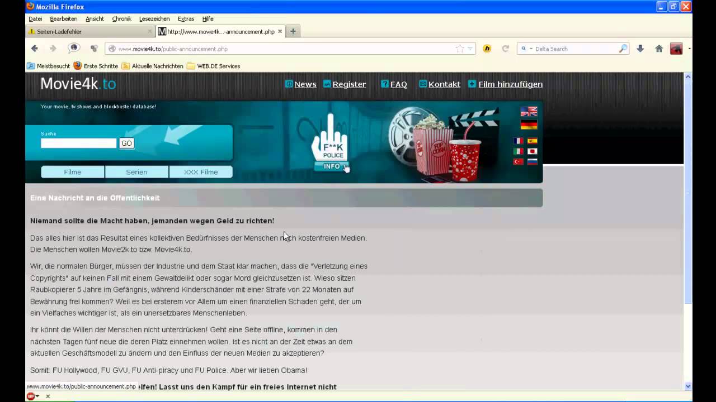Switch language with the French flag
The width and height of the screenshot is (716, 402).
click(x=518, y=141)
